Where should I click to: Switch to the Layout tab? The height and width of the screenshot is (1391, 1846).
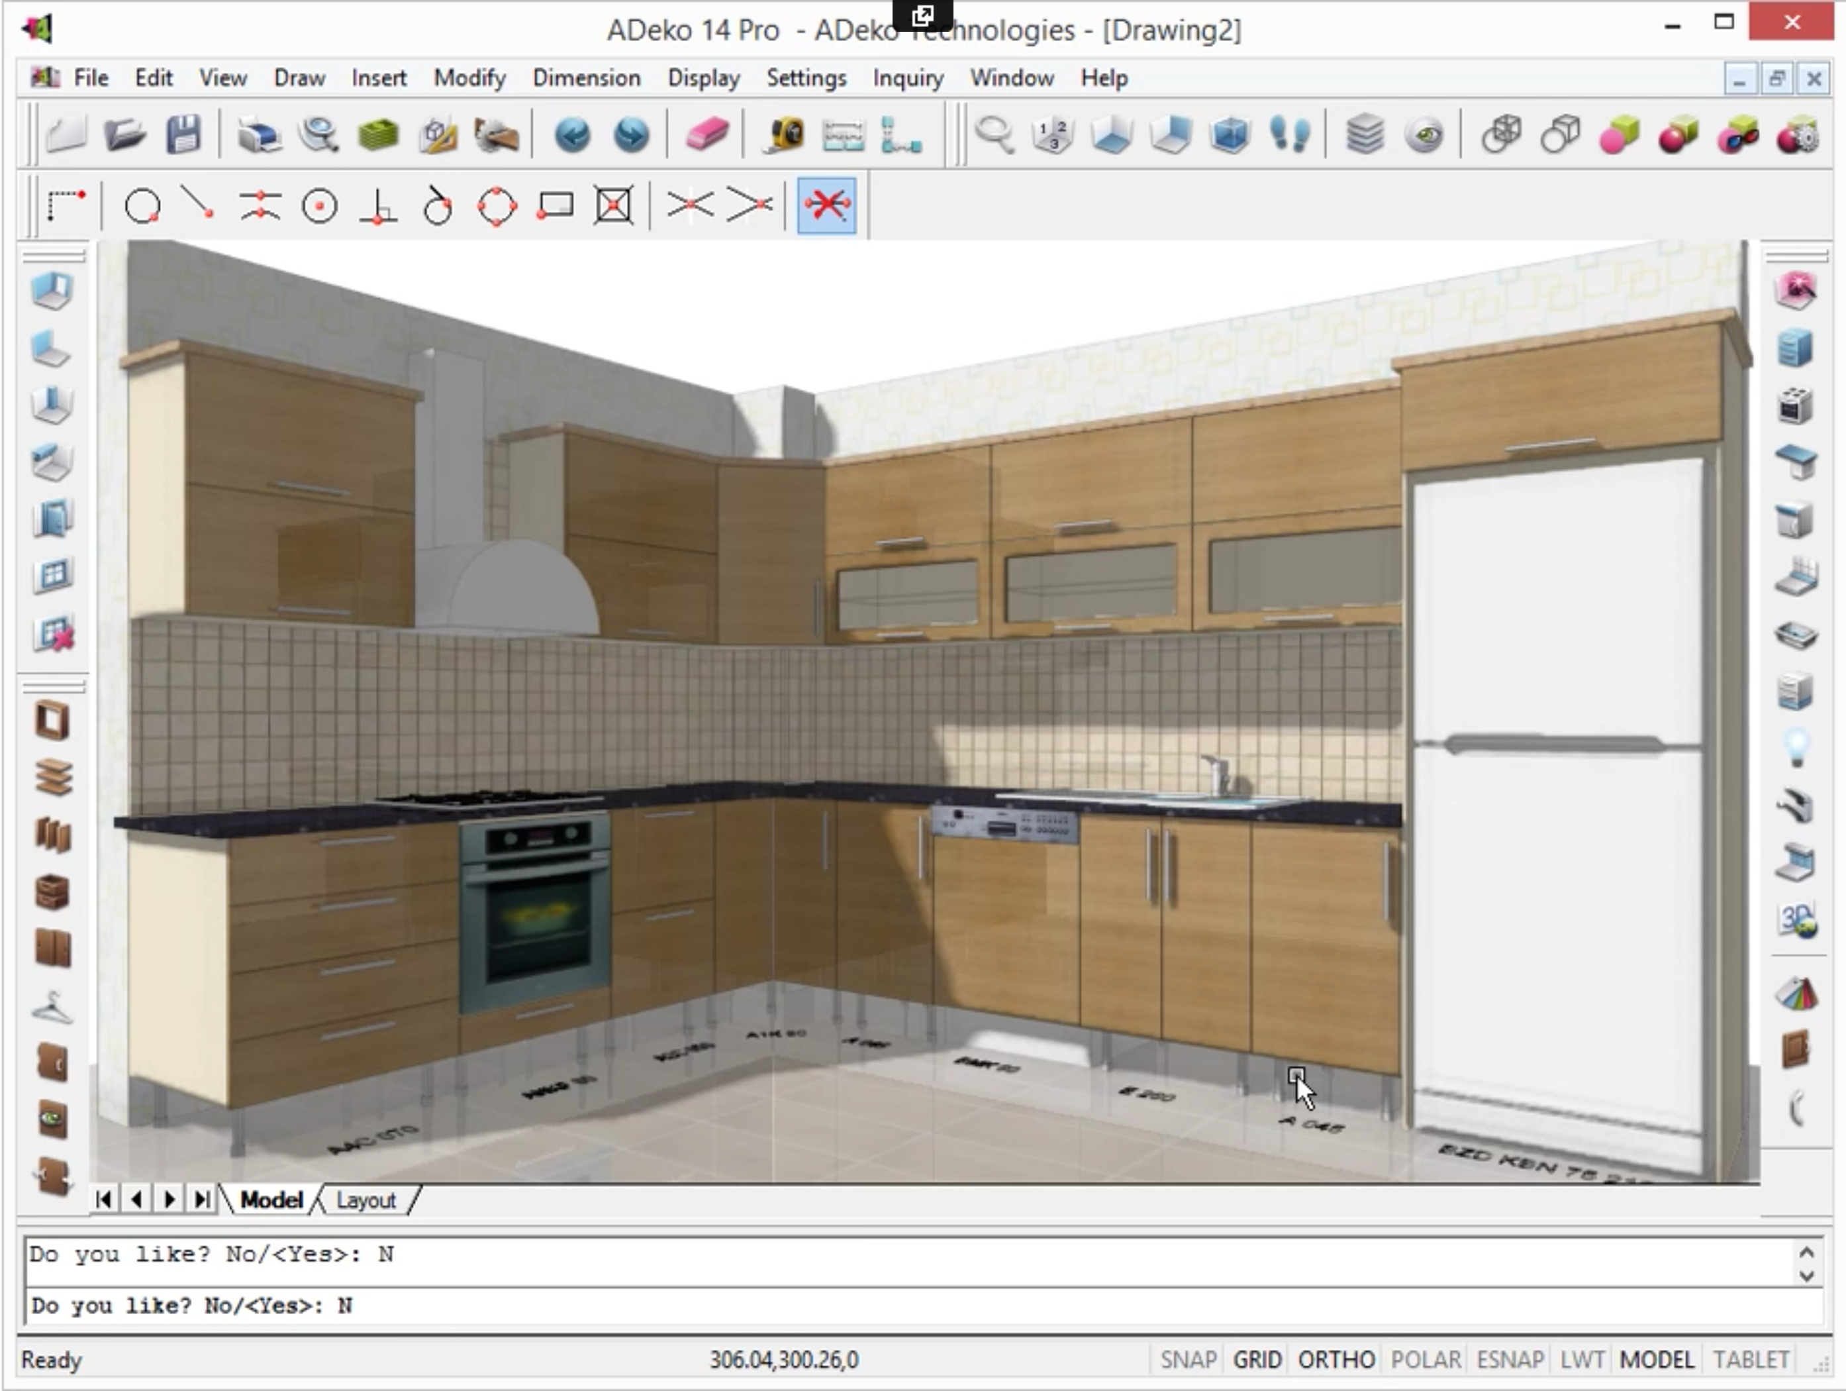pos(365,1200)
